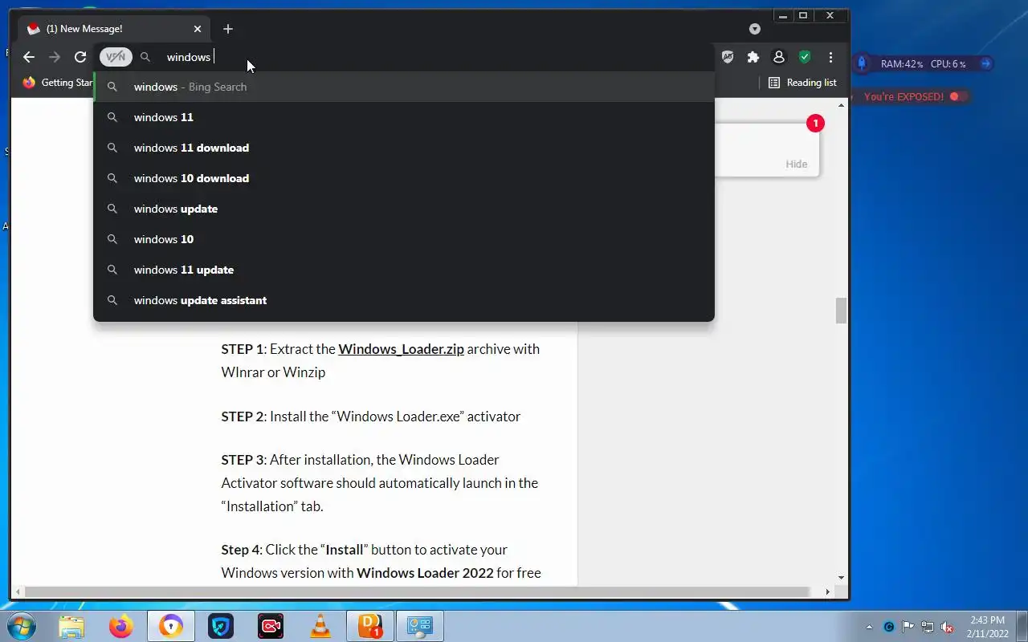Open the network tray icon
Screen dimensions: 1028x642
click(x=928, y=627)
